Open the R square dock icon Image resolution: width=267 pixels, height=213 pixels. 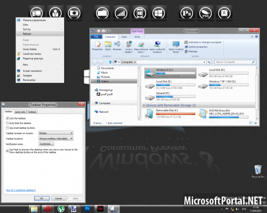coord(224,13)
